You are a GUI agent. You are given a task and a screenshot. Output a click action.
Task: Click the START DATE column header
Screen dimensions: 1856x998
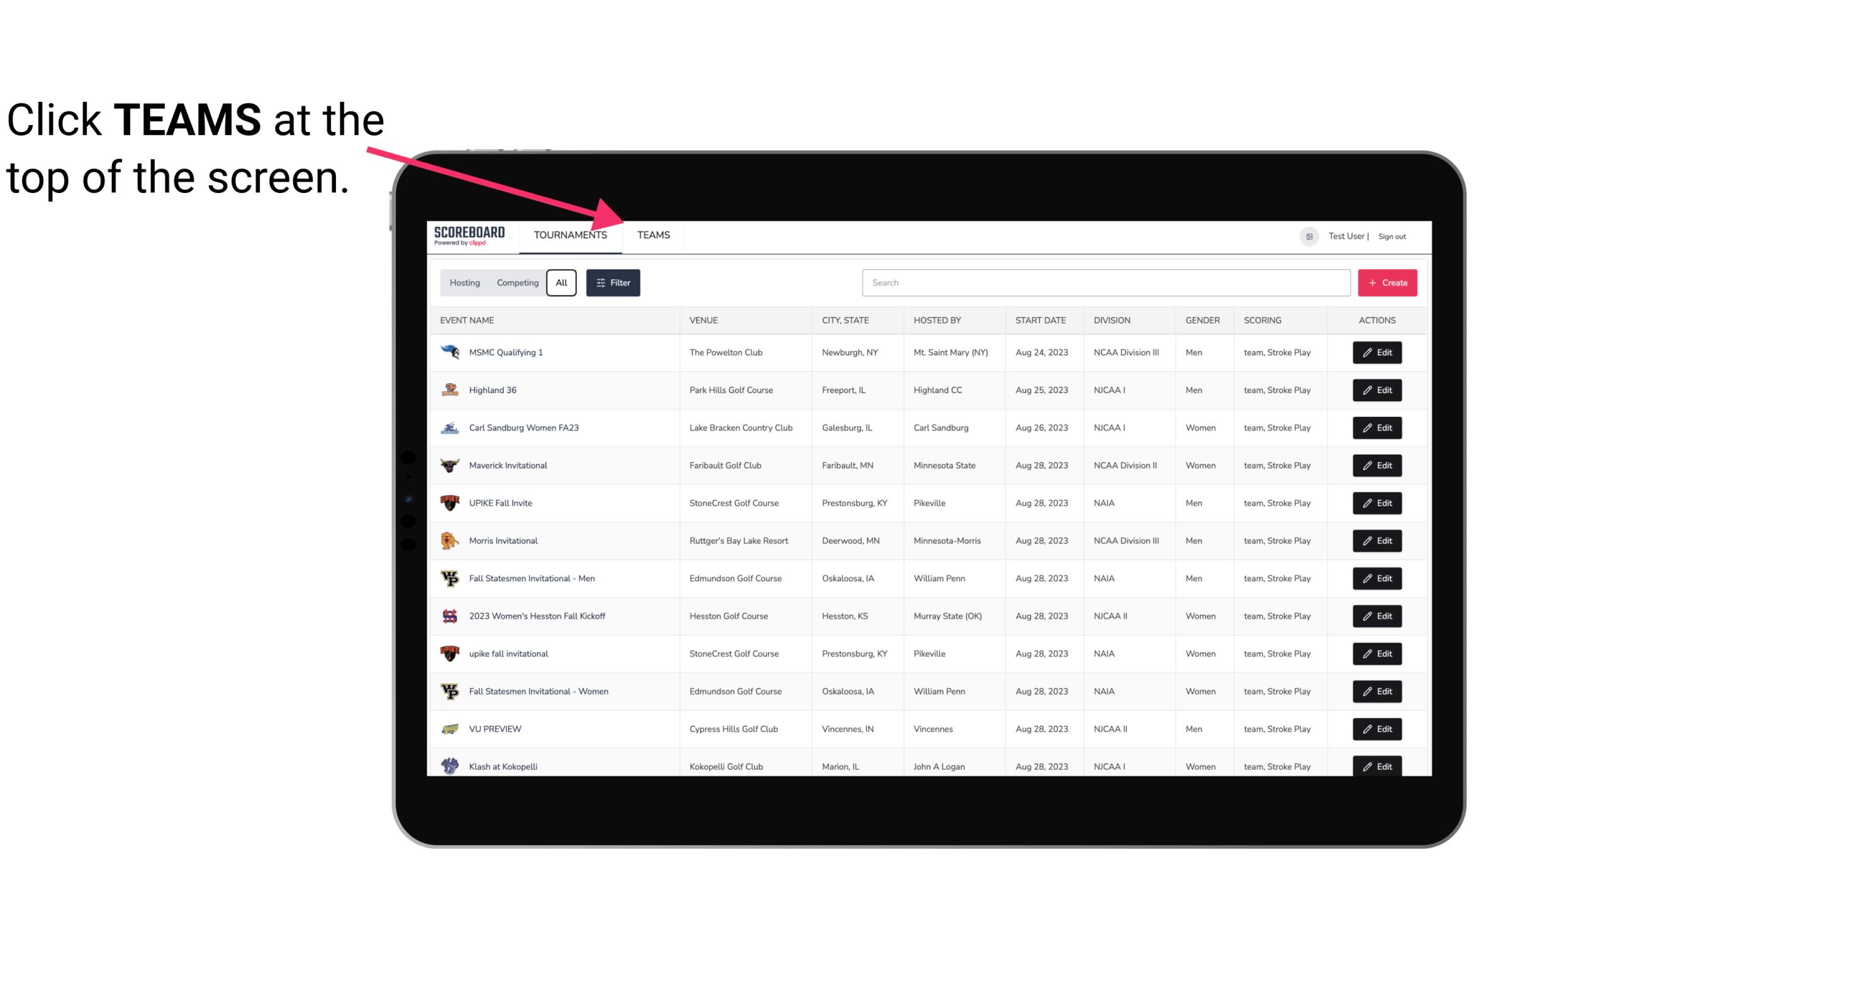tap(1041, 319)
